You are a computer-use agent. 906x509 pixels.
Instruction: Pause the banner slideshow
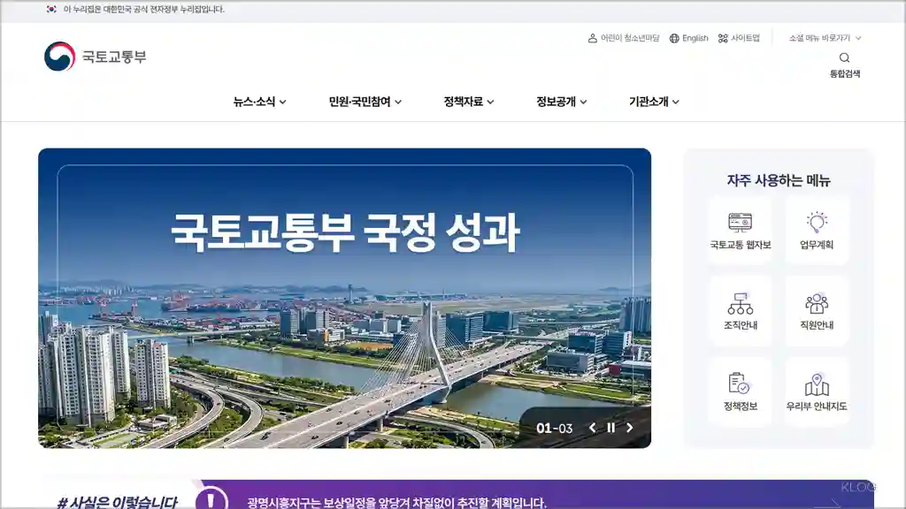tap(611, 428)
